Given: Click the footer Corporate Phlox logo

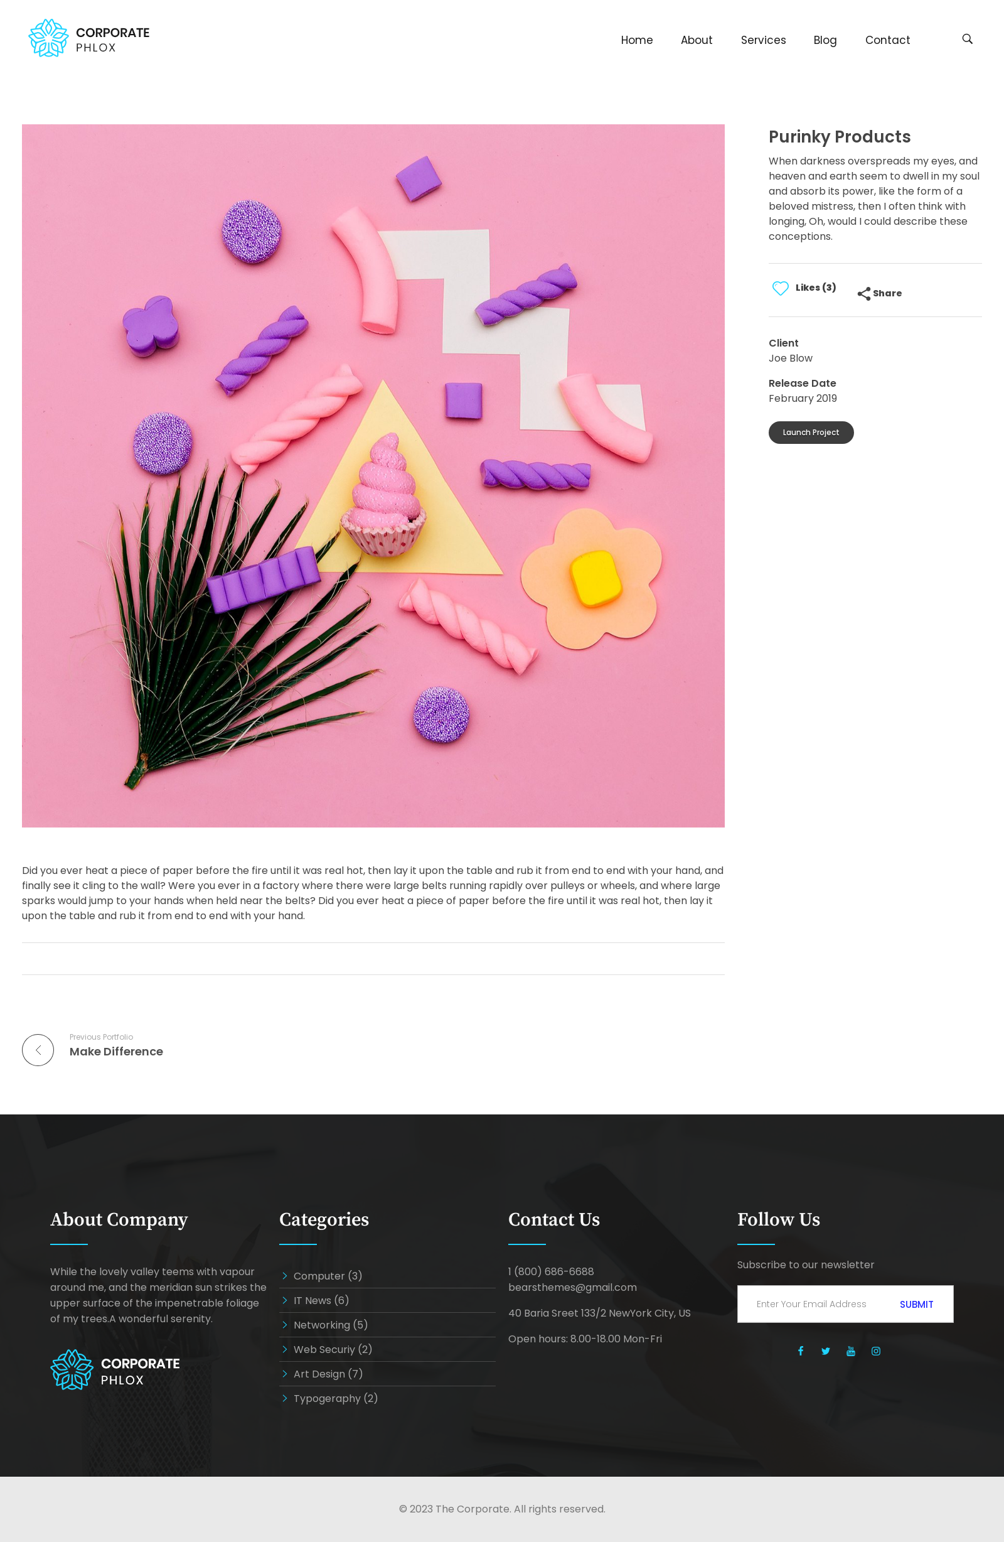Looking at the screenshot, I should 115,1370.
